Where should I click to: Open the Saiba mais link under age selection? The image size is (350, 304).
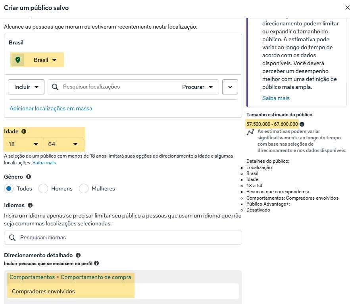click(44, 162)
